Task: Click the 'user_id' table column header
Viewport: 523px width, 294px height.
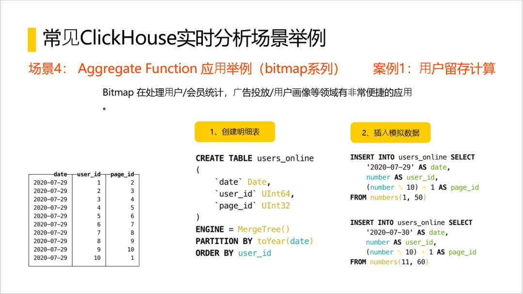Action: [89, 174]
